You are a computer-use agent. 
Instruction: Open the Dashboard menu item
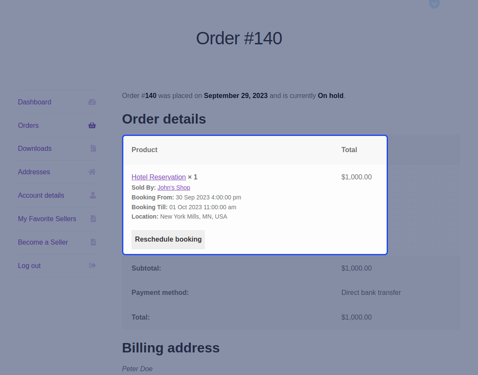click(x=35, y=102)
